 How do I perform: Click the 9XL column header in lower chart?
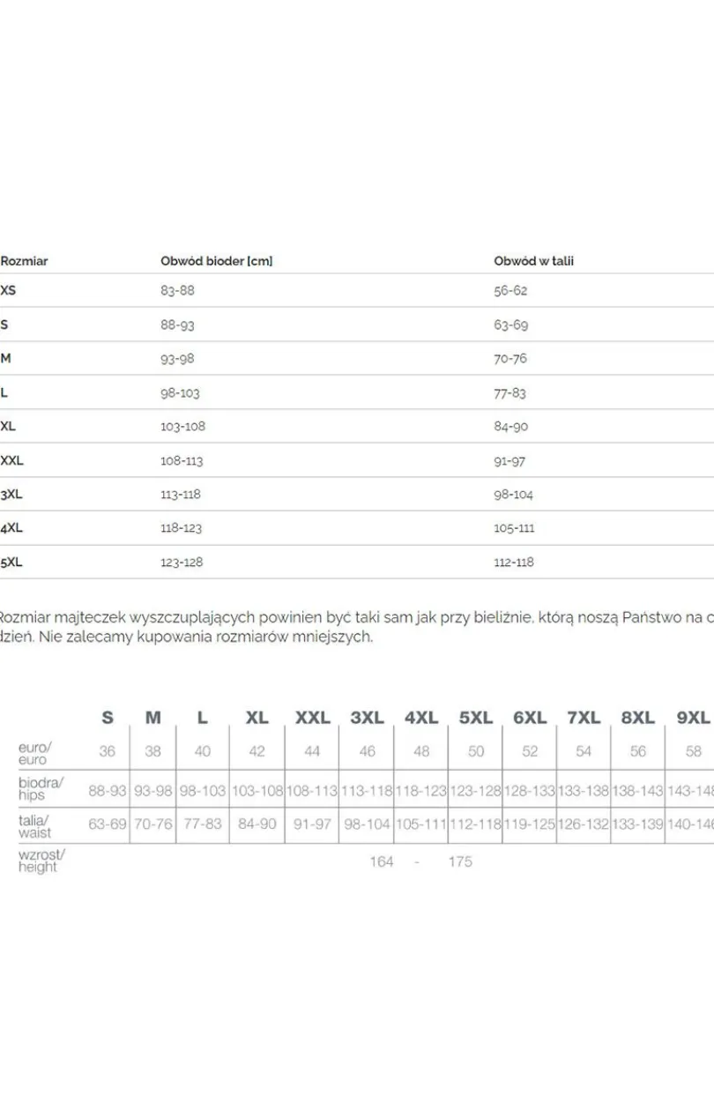(693, 718)
